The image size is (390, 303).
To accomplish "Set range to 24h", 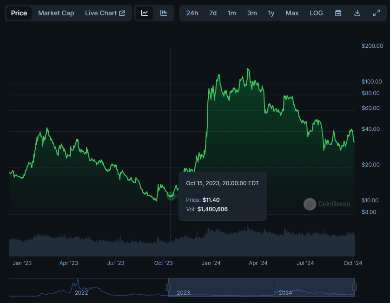I will [192, 13].
